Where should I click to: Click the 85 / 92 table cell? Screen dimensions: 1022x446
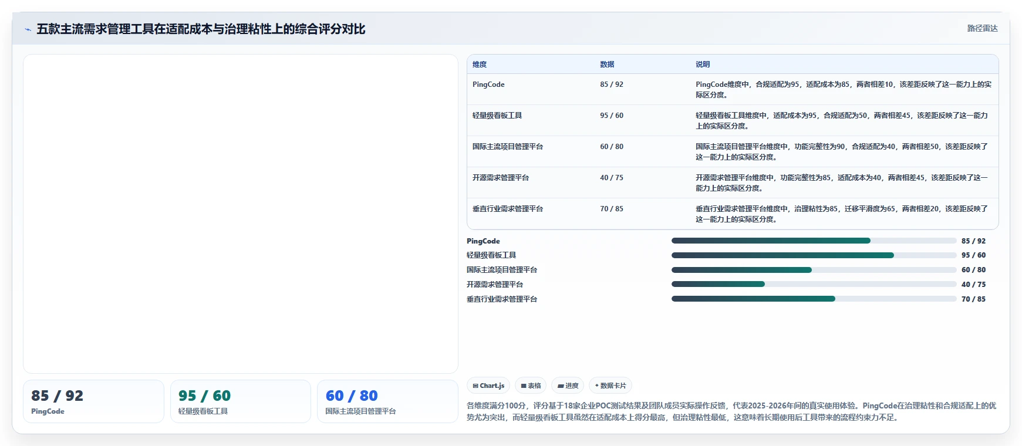(612, 85)
